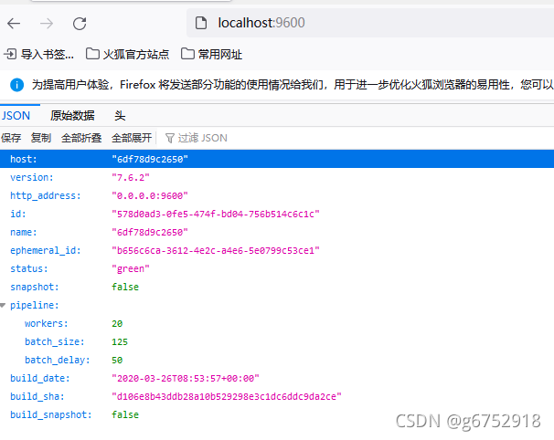Click the filter funnel icon
Screen dimensions: 554x440
[x=170, y=138]
